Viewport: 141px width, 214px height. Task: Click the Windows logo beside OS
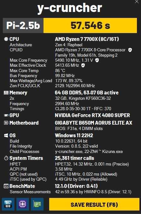(x=6, y=136)
